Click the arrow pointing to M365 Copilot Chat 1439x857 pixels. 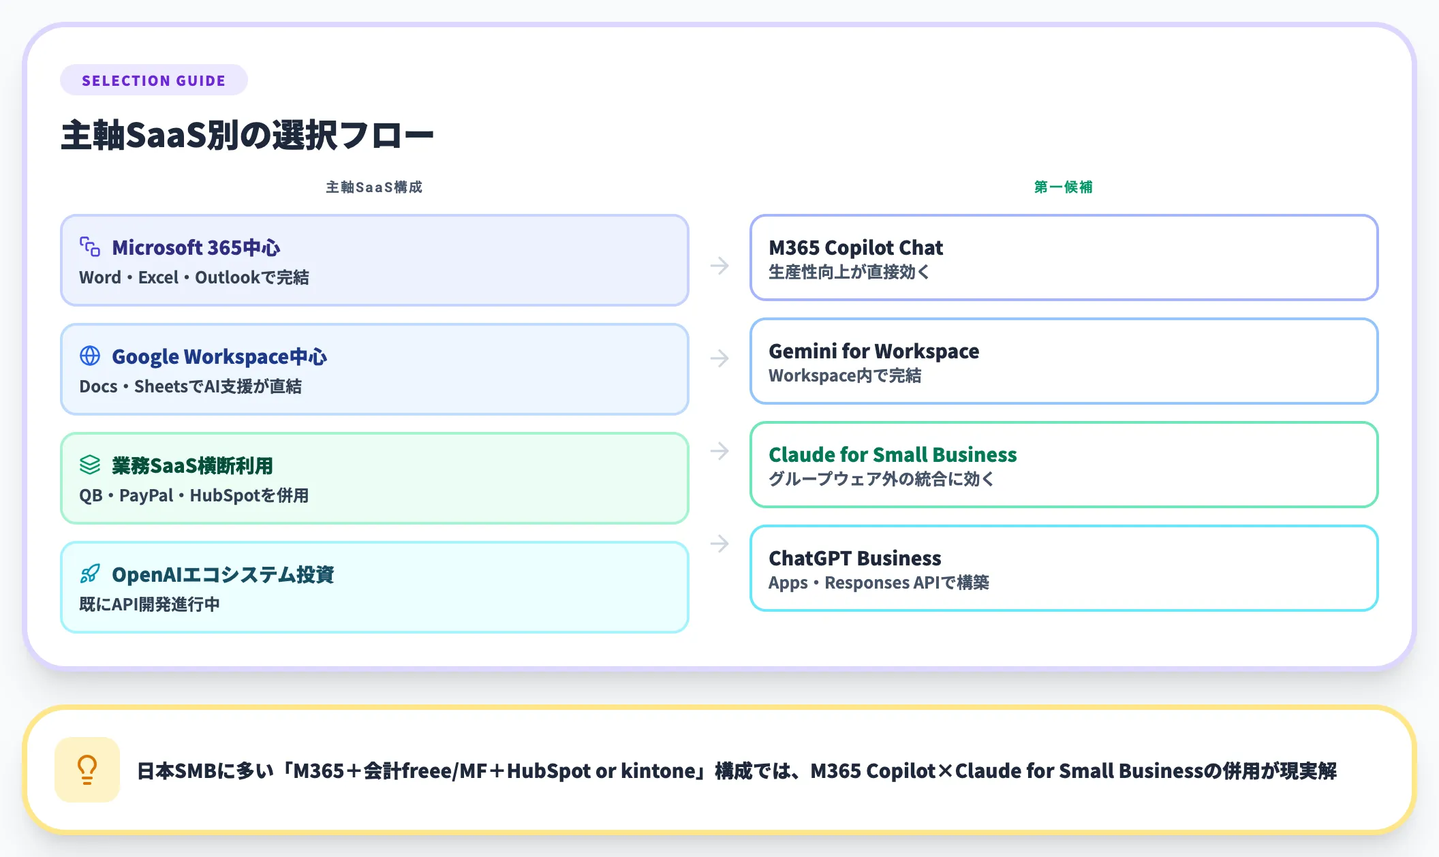coord(719,266)
